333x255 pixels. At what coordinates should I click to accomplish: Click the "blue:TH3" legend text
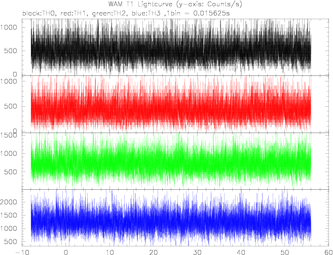(x=147, y=14)
